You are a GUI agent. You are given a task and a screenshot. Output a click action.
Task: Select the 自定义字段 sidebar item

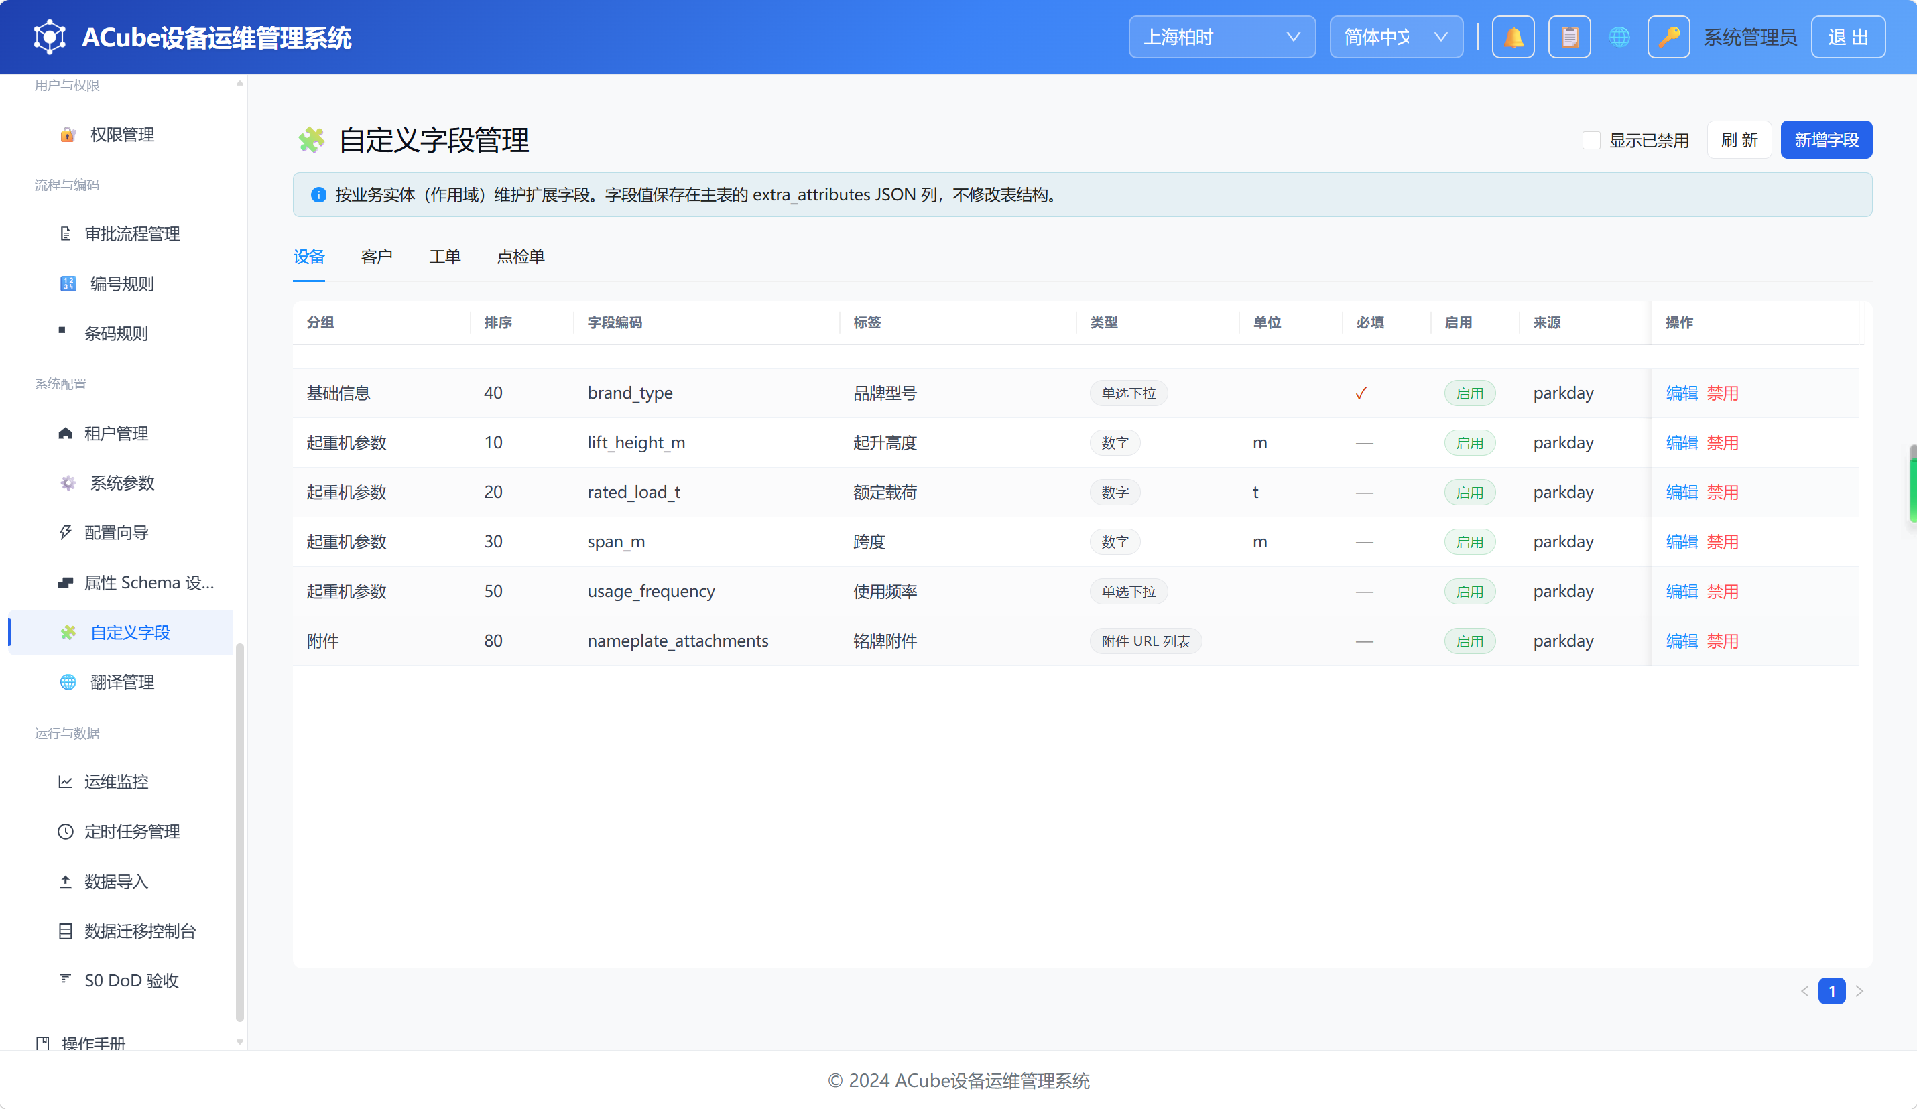click(x=122, y=632)
